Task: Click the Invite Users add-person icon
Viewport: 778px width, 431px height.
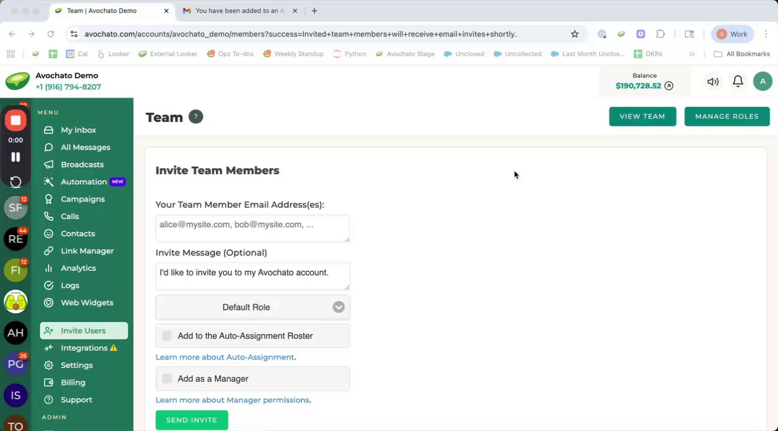Action: [49, 330]
